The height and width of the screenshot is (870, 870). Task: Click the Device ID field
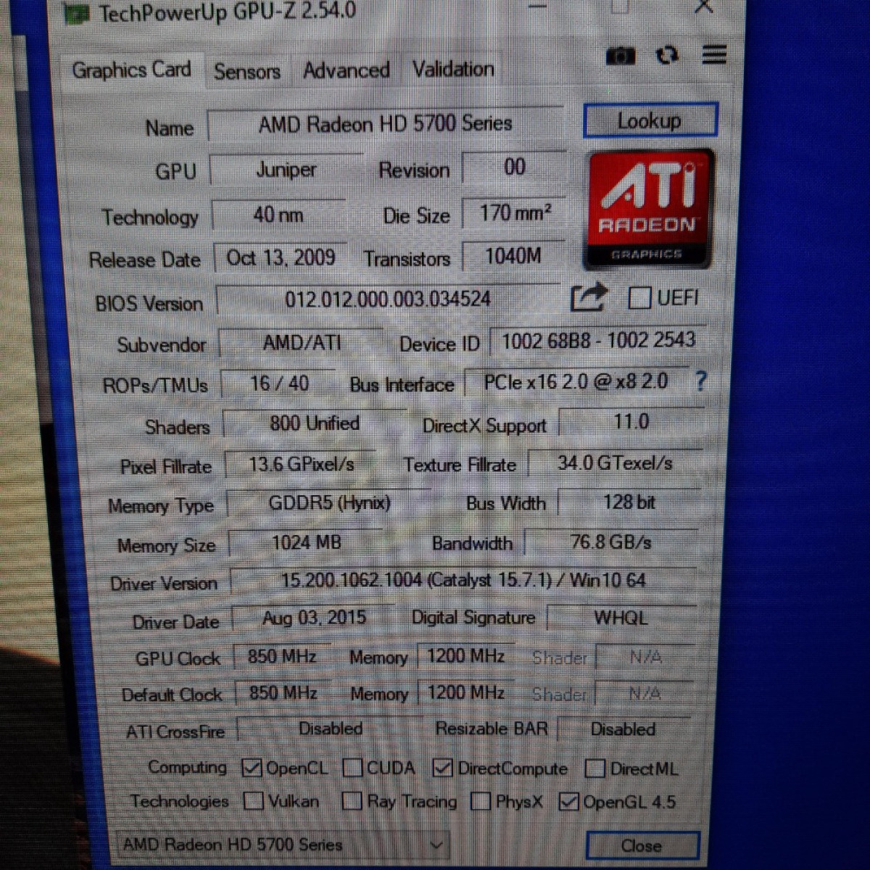598,340
